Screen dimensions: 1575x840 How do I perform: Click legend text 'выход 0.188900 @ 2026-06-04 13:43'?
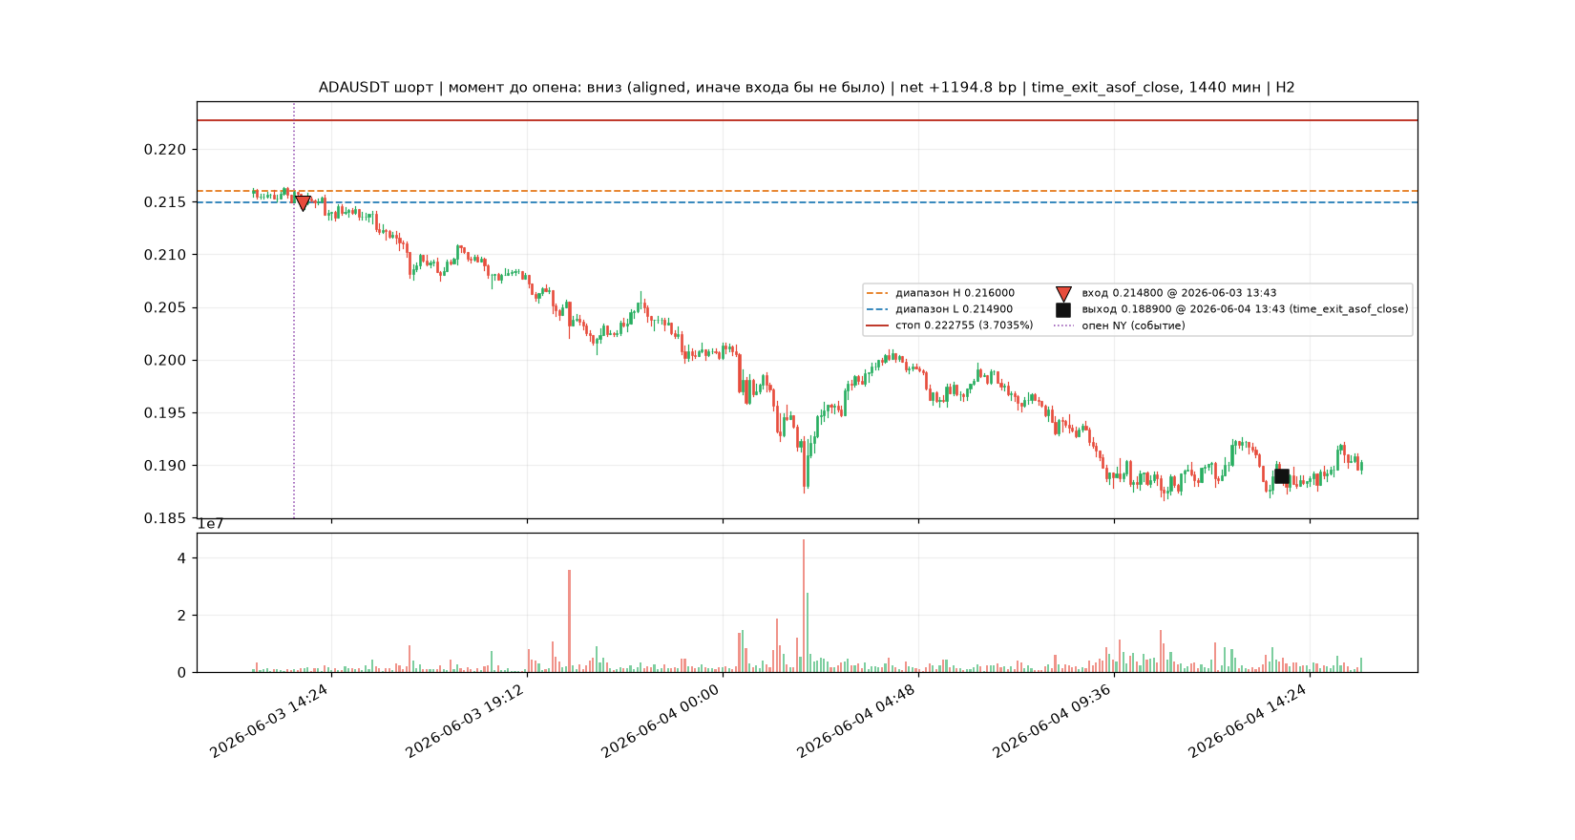1184,309
